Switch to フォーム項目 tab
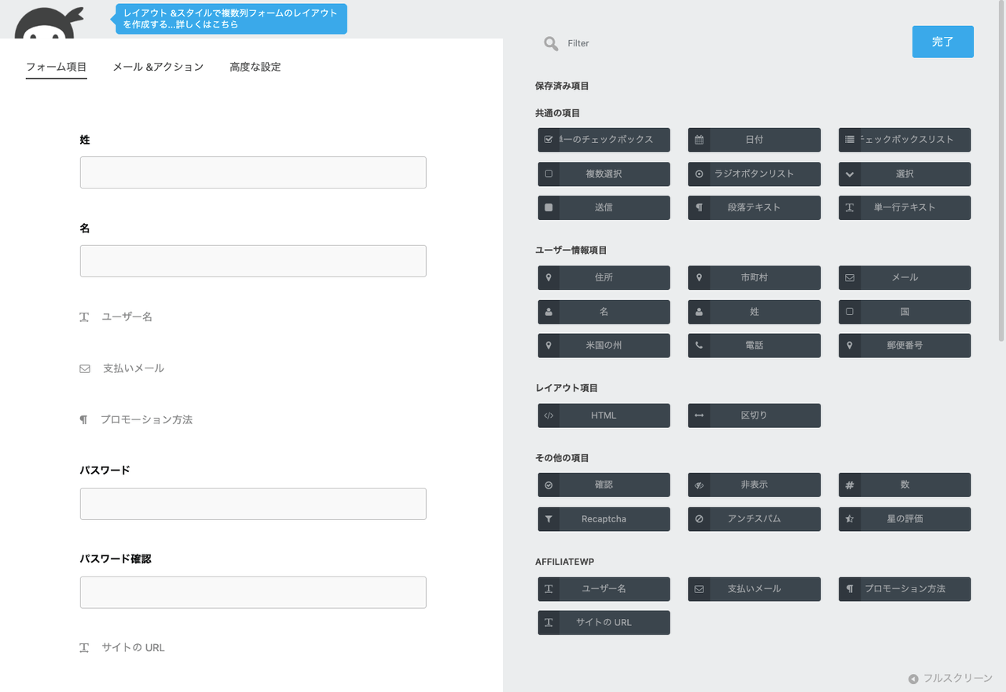 [56, 68]
